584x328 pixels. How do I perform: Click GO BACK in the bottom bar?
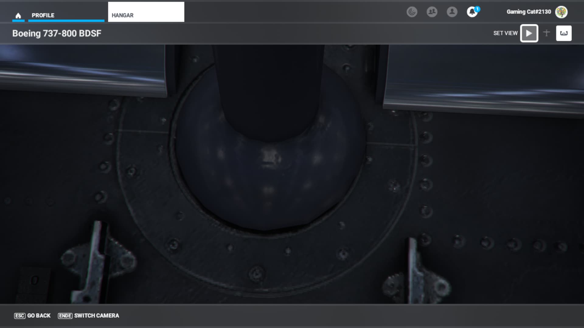click(x=39, y=316)
